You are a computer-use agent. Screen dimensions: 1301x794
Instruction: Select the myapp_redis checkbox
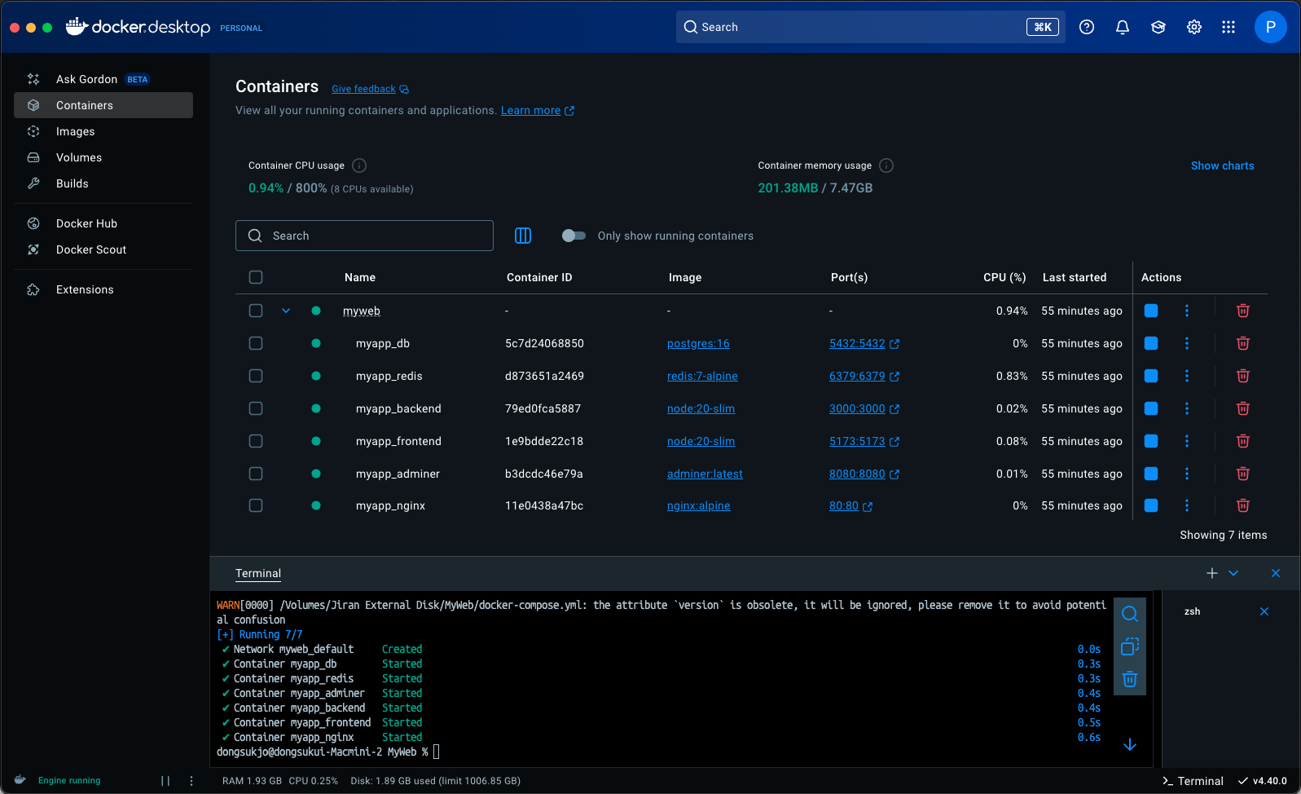pos(256,376)
